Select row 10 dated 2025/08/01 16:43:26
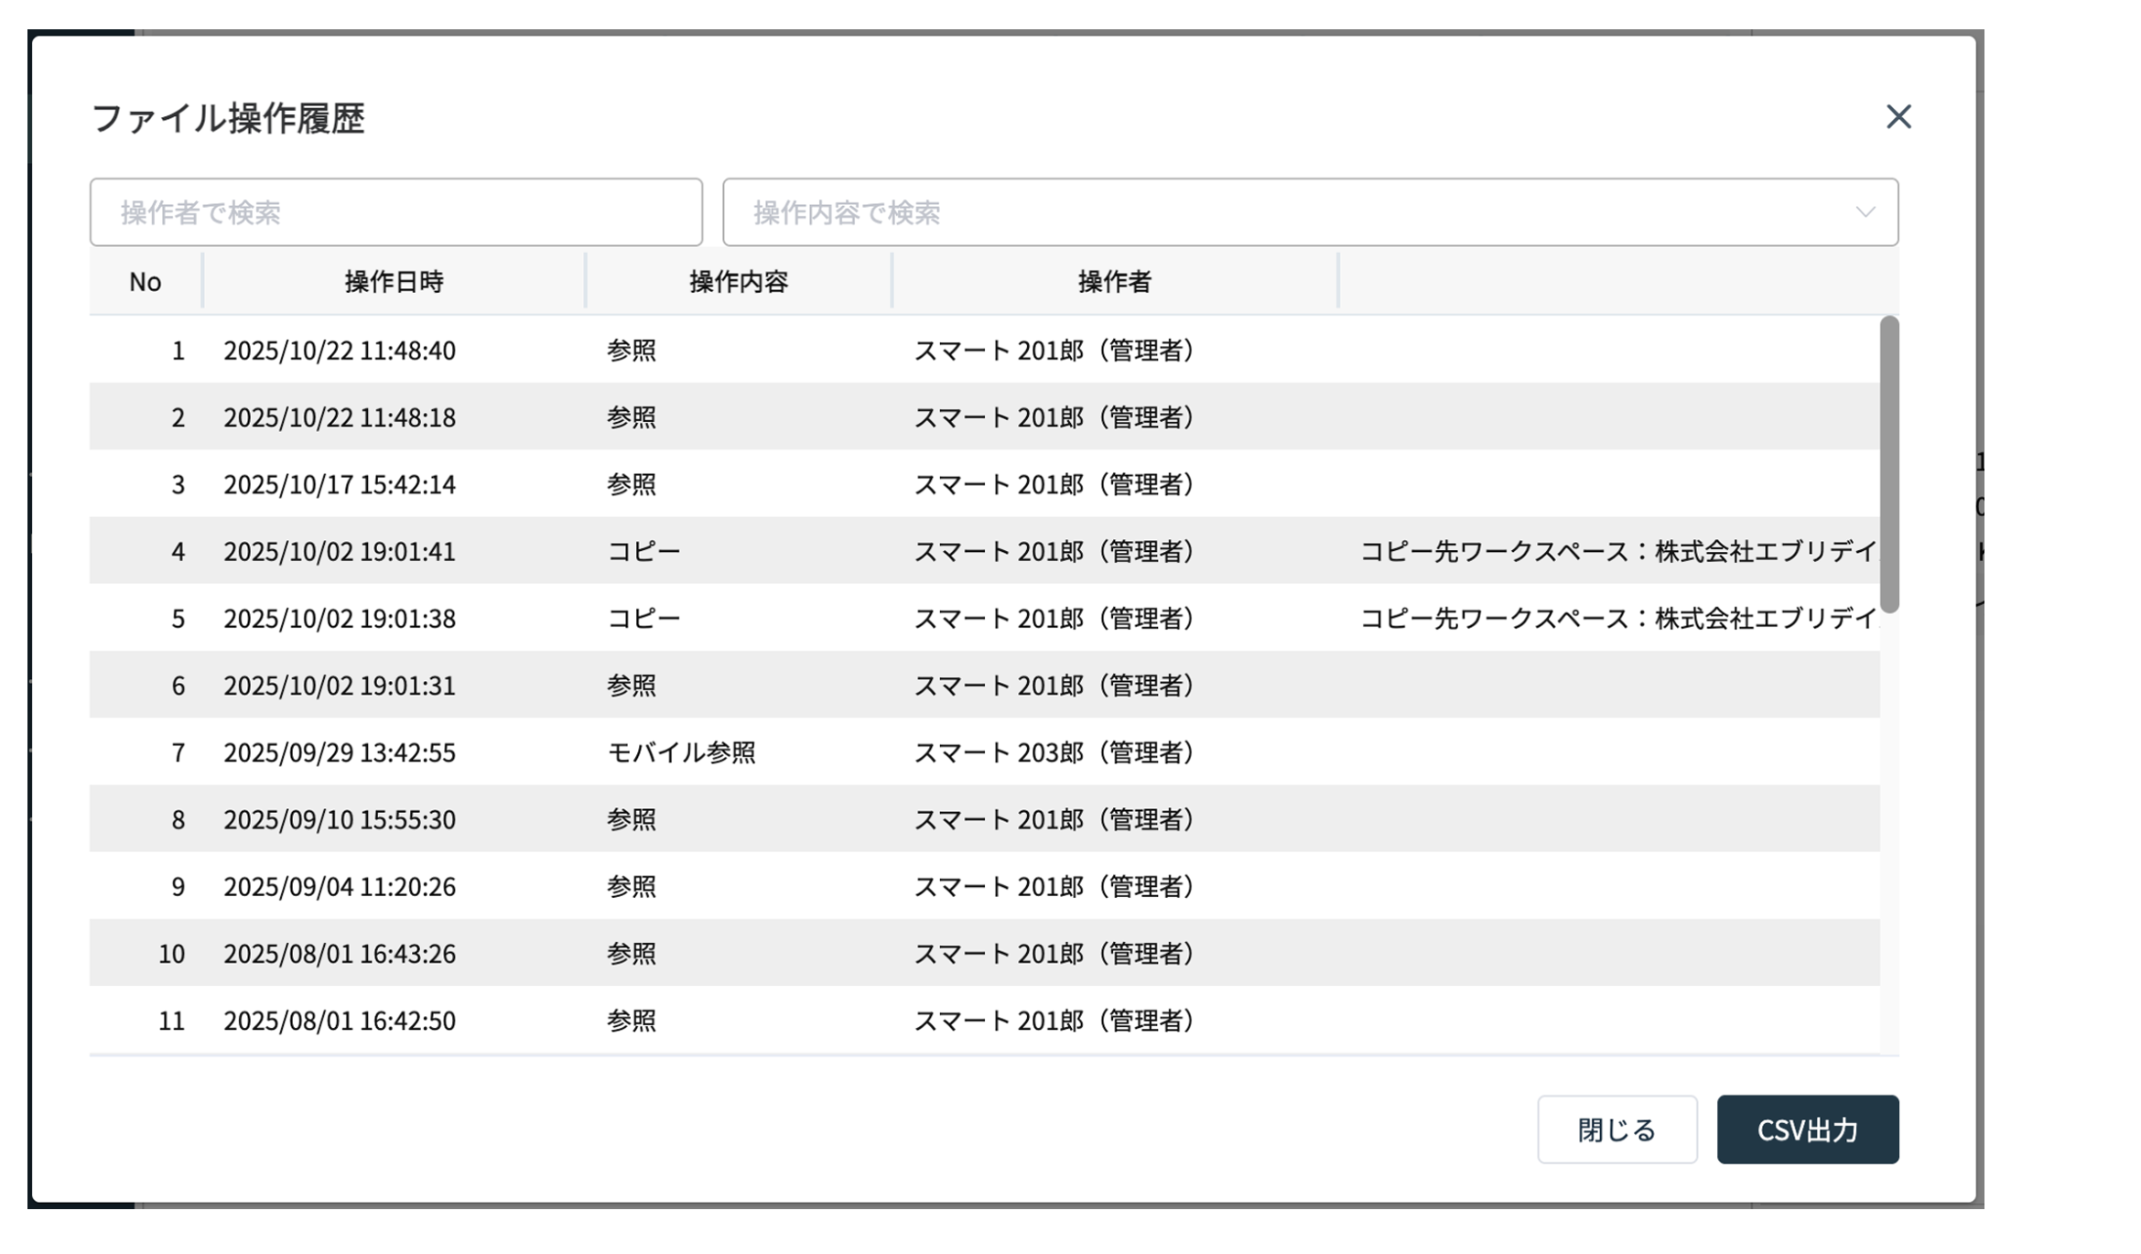2141x1254 pixels. point(340,954)
